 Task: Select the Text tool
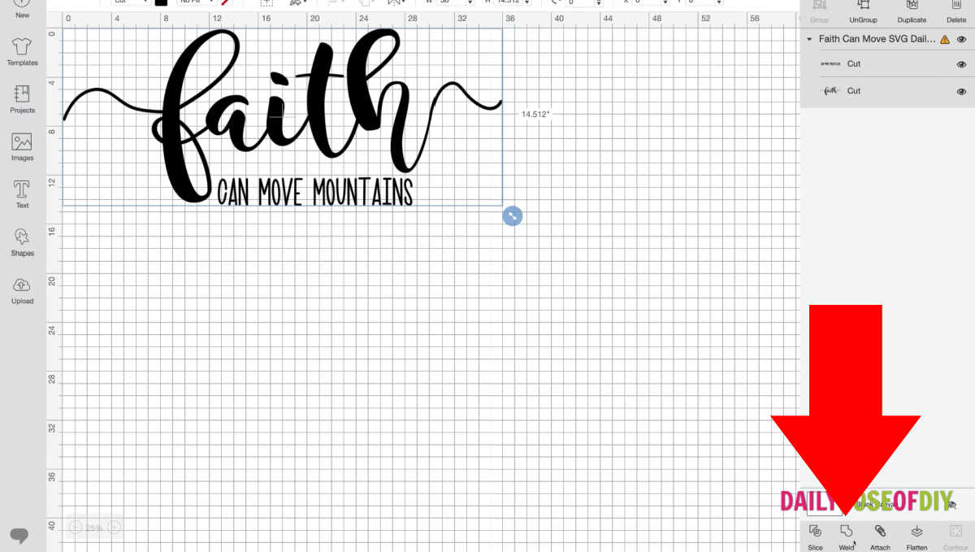[x=22, y=194]
